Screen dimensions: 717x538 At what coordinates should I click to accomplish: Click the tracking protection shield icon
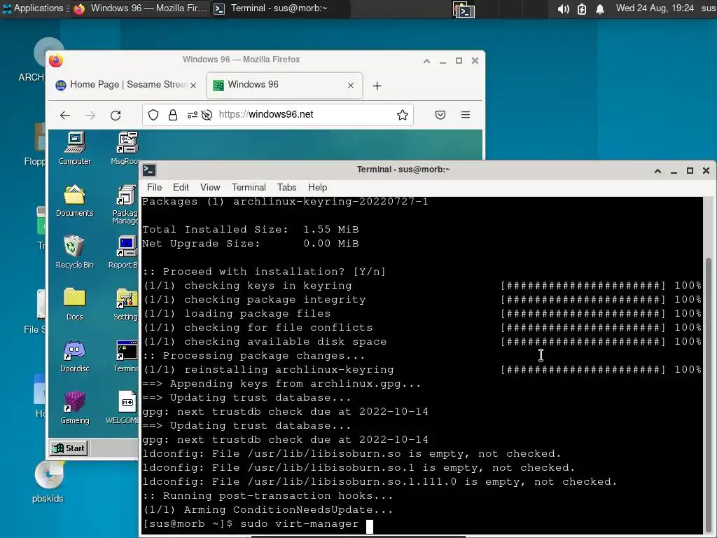(x=153, y=115)
